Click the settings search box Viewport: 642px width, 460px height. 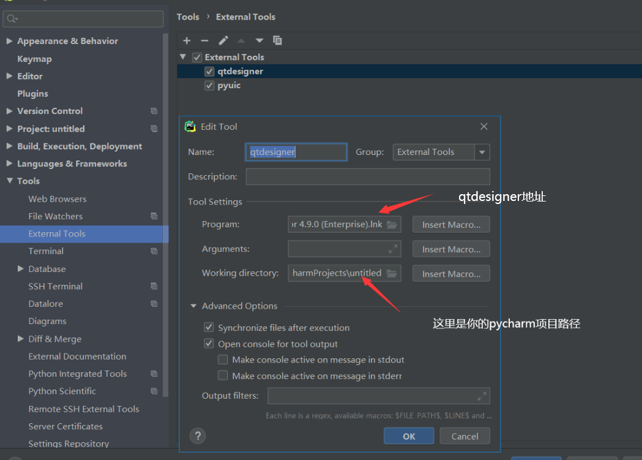click(83, 19)
